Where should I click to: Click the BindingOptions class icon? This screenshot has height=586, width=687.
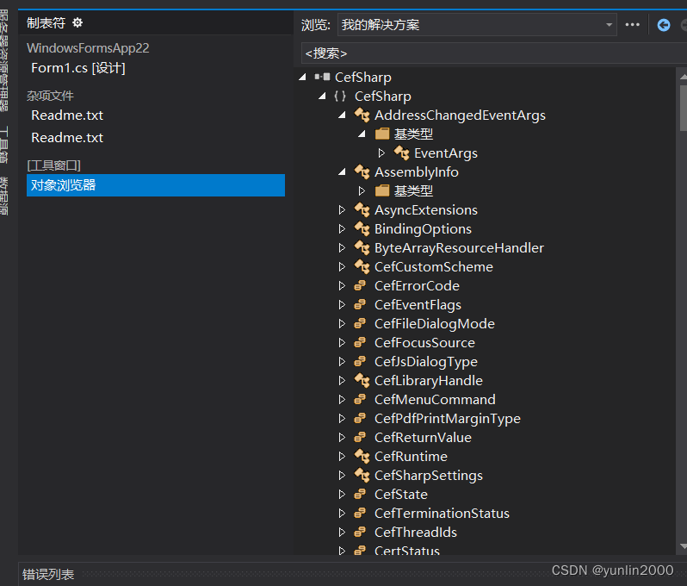click(362, 228)
